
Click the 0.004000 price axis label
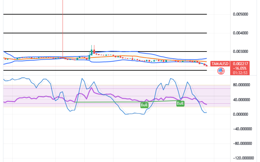pos(241,33)
